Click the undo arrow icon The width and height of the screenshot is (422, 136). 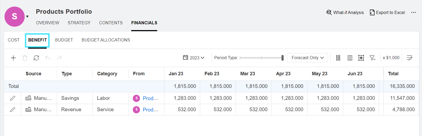pos(48,58)
